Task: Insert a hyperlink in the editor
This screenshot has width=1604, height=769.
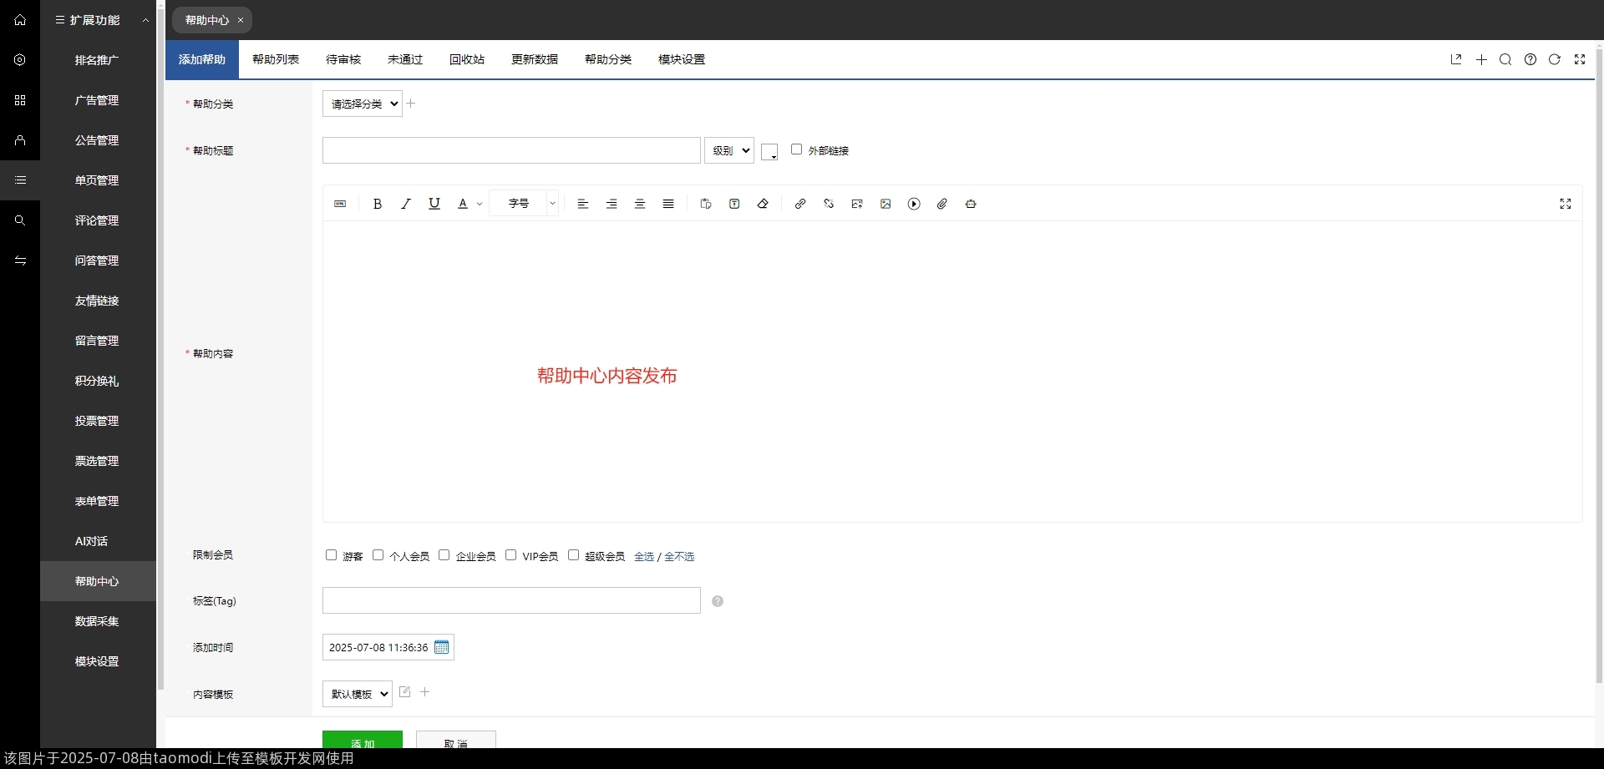Action: click(799, 204)
